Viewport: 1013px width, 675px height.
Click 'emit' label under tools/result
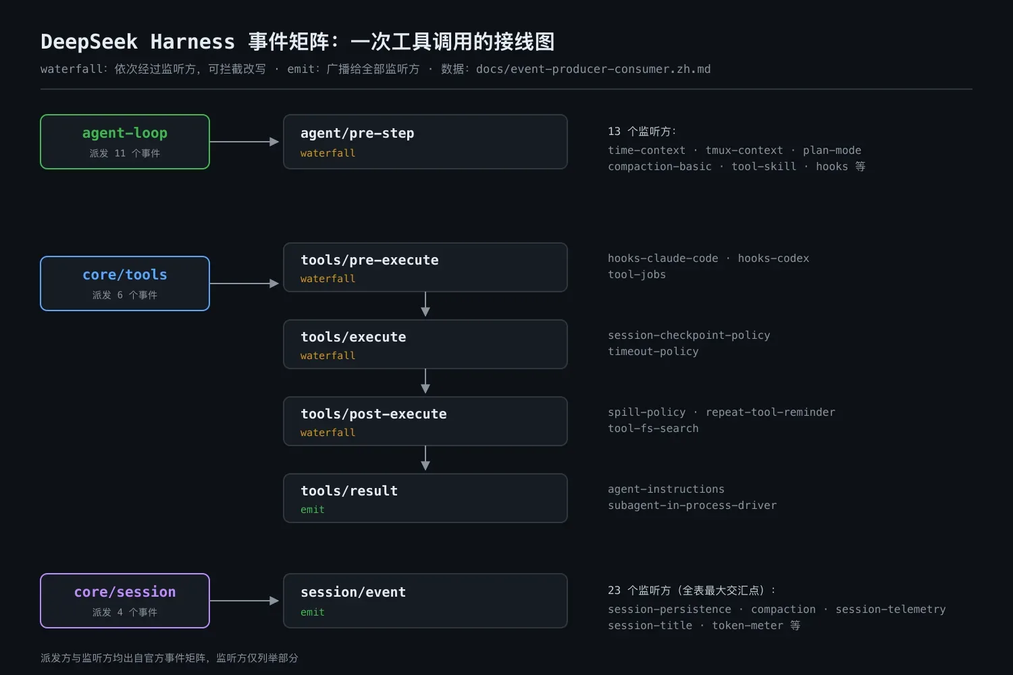[x=313, y=510]
